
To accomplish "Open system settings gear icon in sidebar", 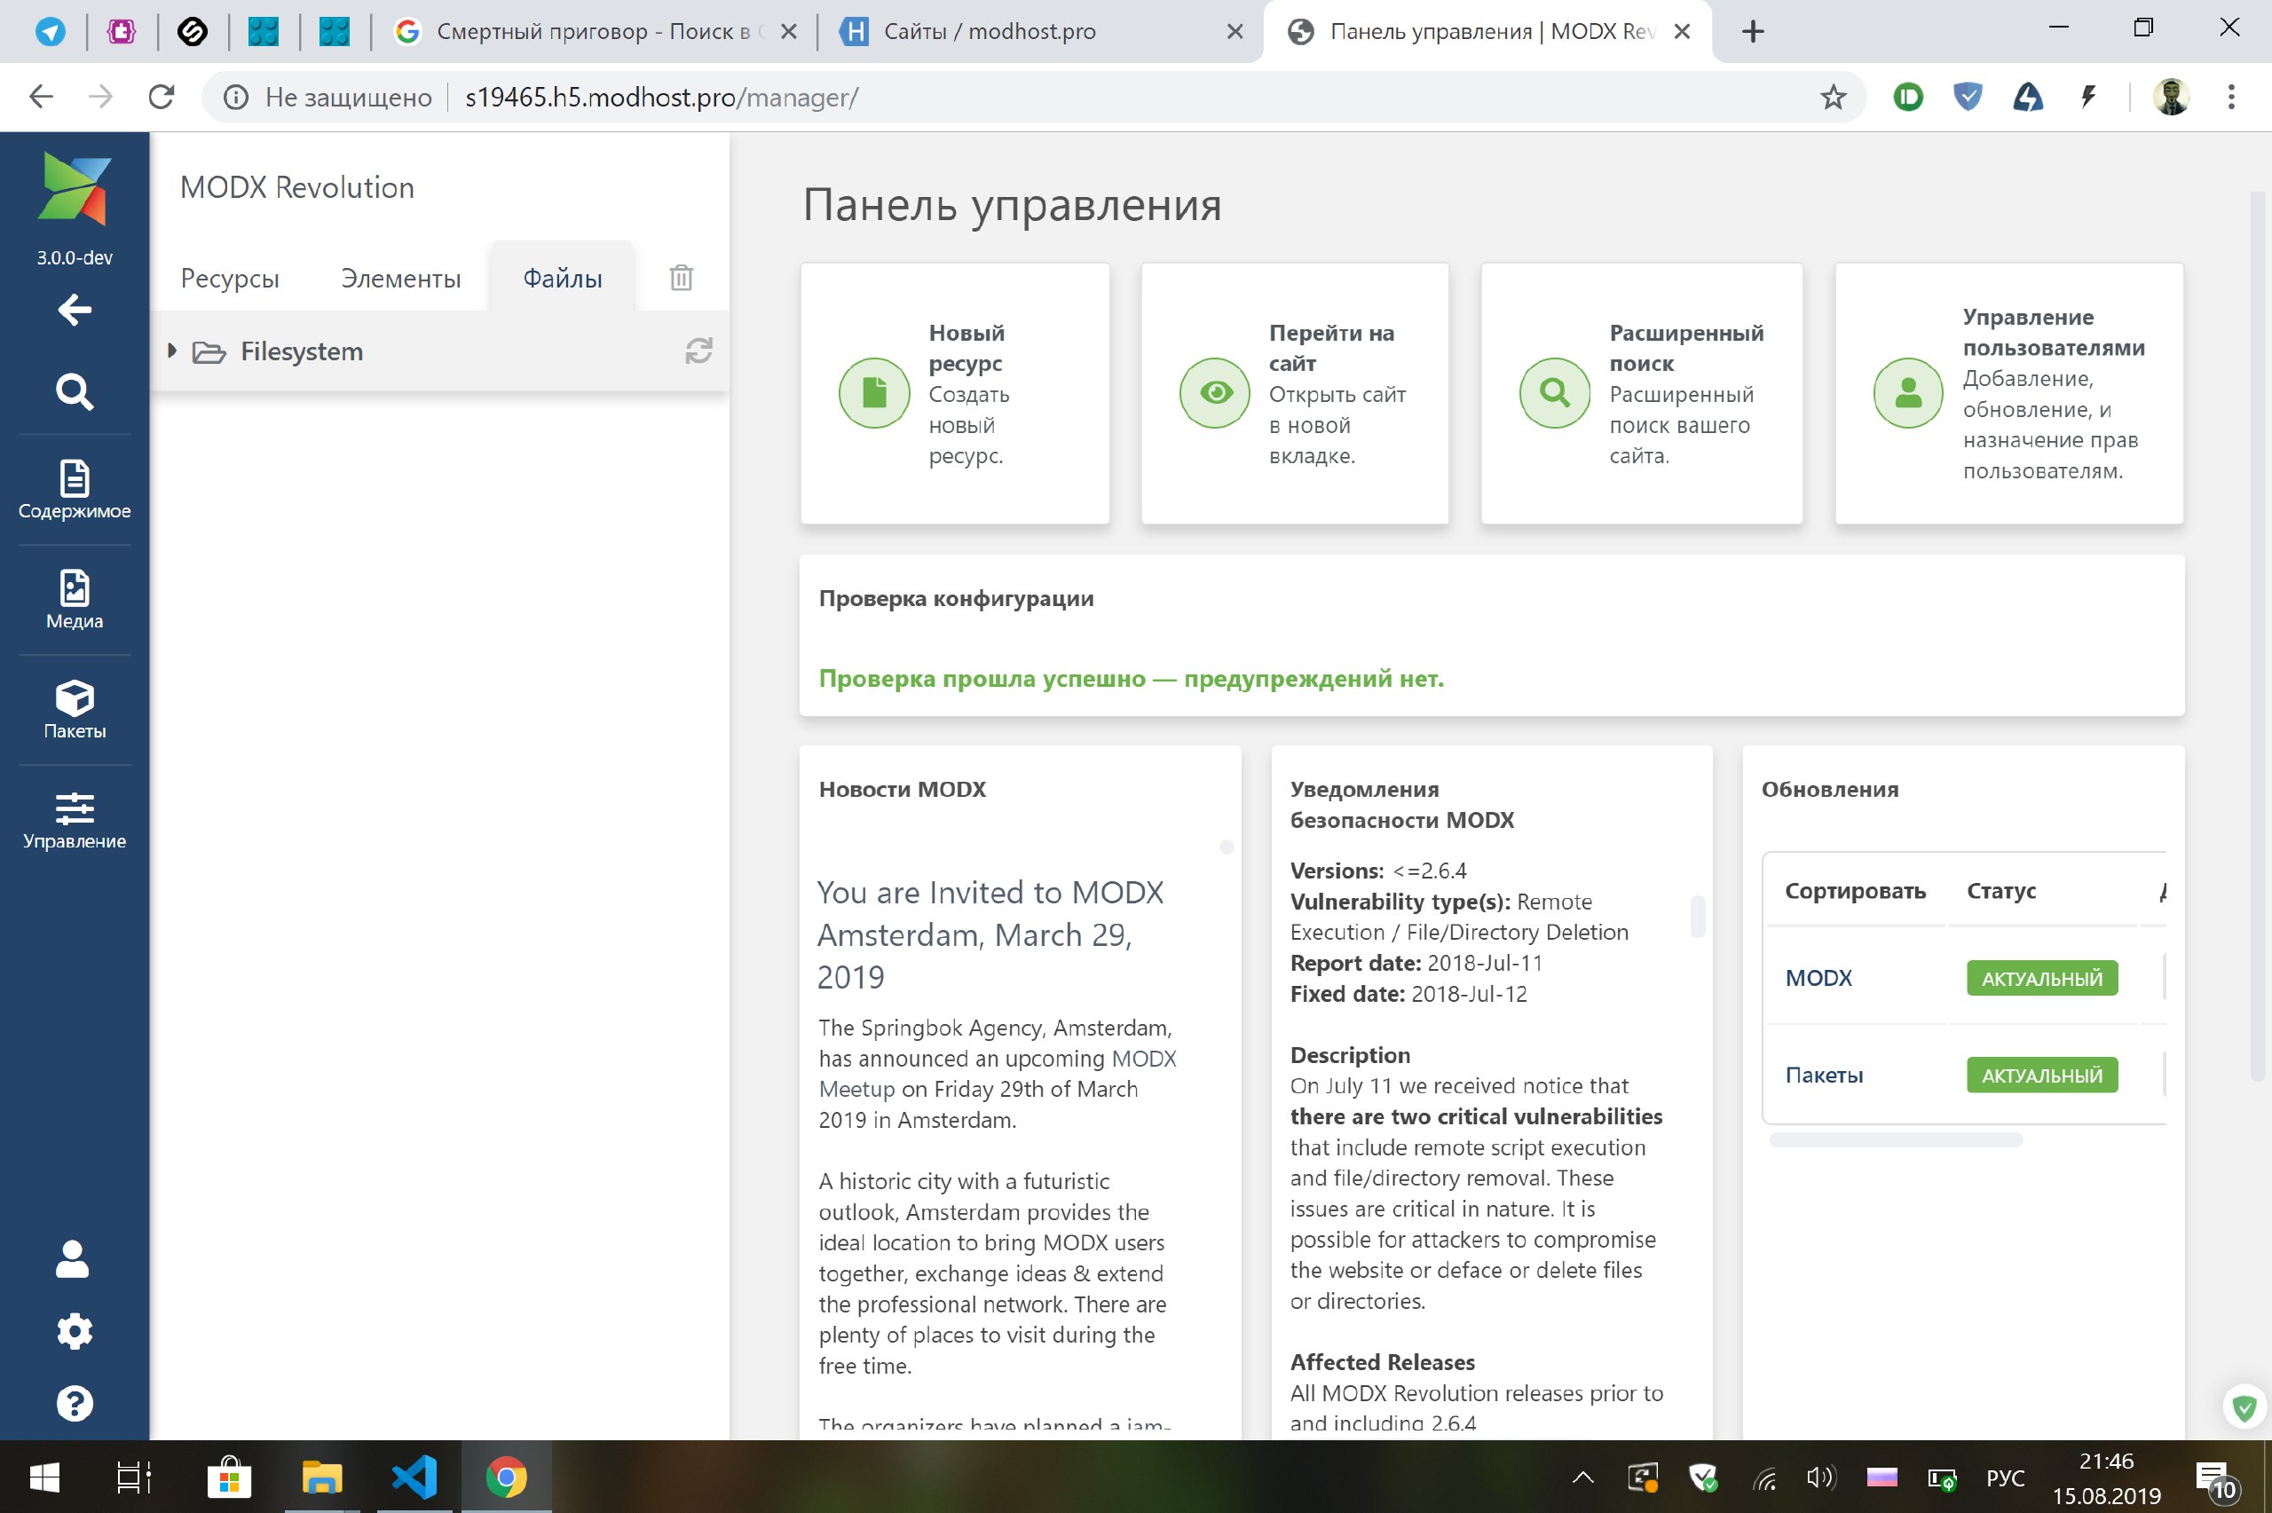I will coord(75,1332).
